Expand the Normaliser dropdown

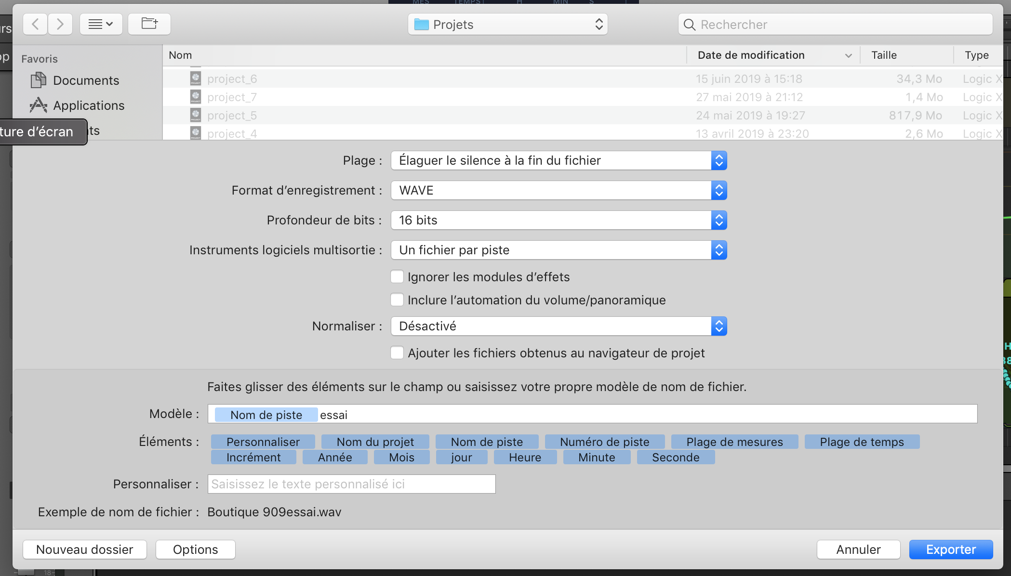pos(559,326)
